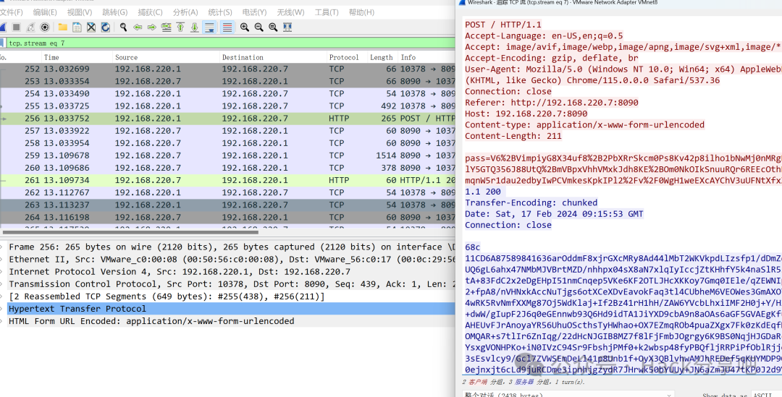Image resolution: width=782 pixels, height=397 pixels.
Task: Toggle packet colorization button
Action: 227,27
